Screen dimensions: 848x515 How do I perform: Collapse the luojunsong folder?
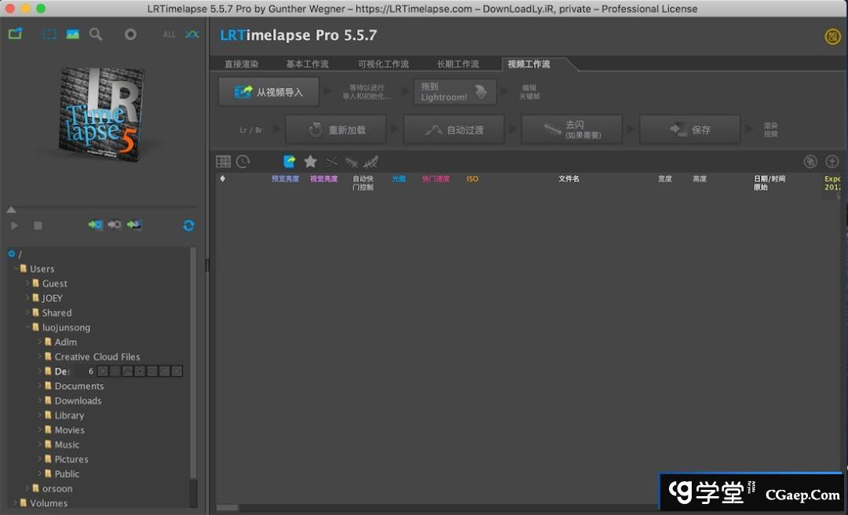[27, 327]
